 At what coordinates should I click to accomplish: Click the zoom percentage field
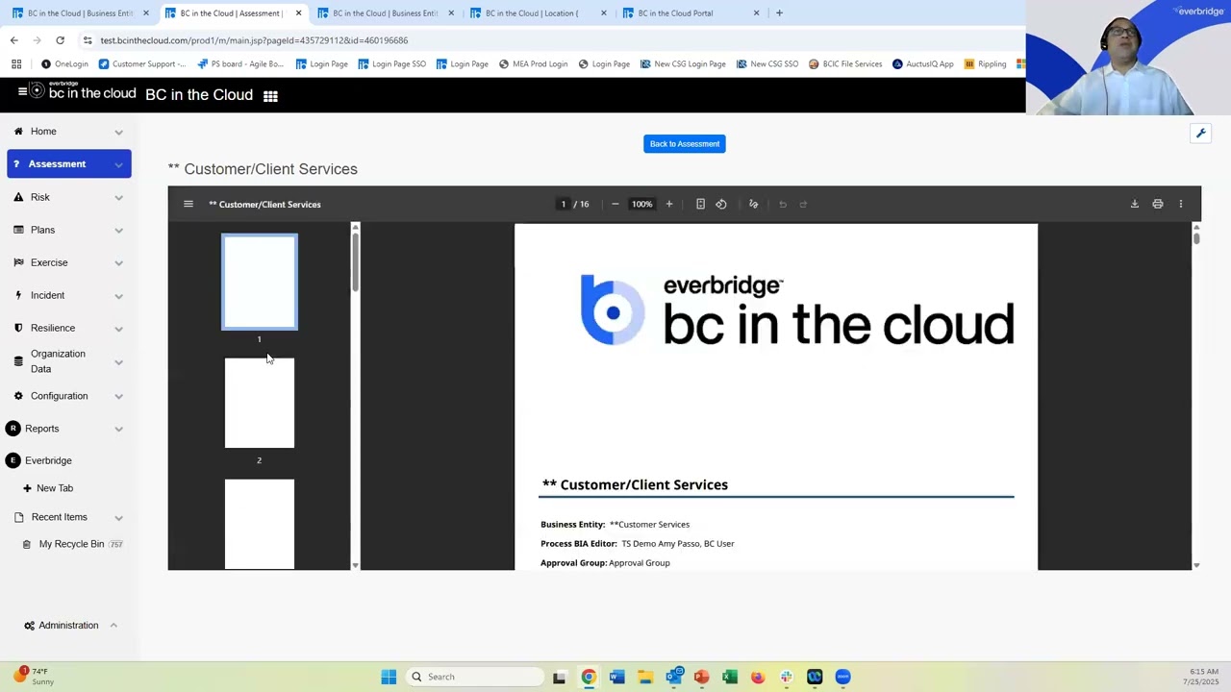[x=641, y=204]
